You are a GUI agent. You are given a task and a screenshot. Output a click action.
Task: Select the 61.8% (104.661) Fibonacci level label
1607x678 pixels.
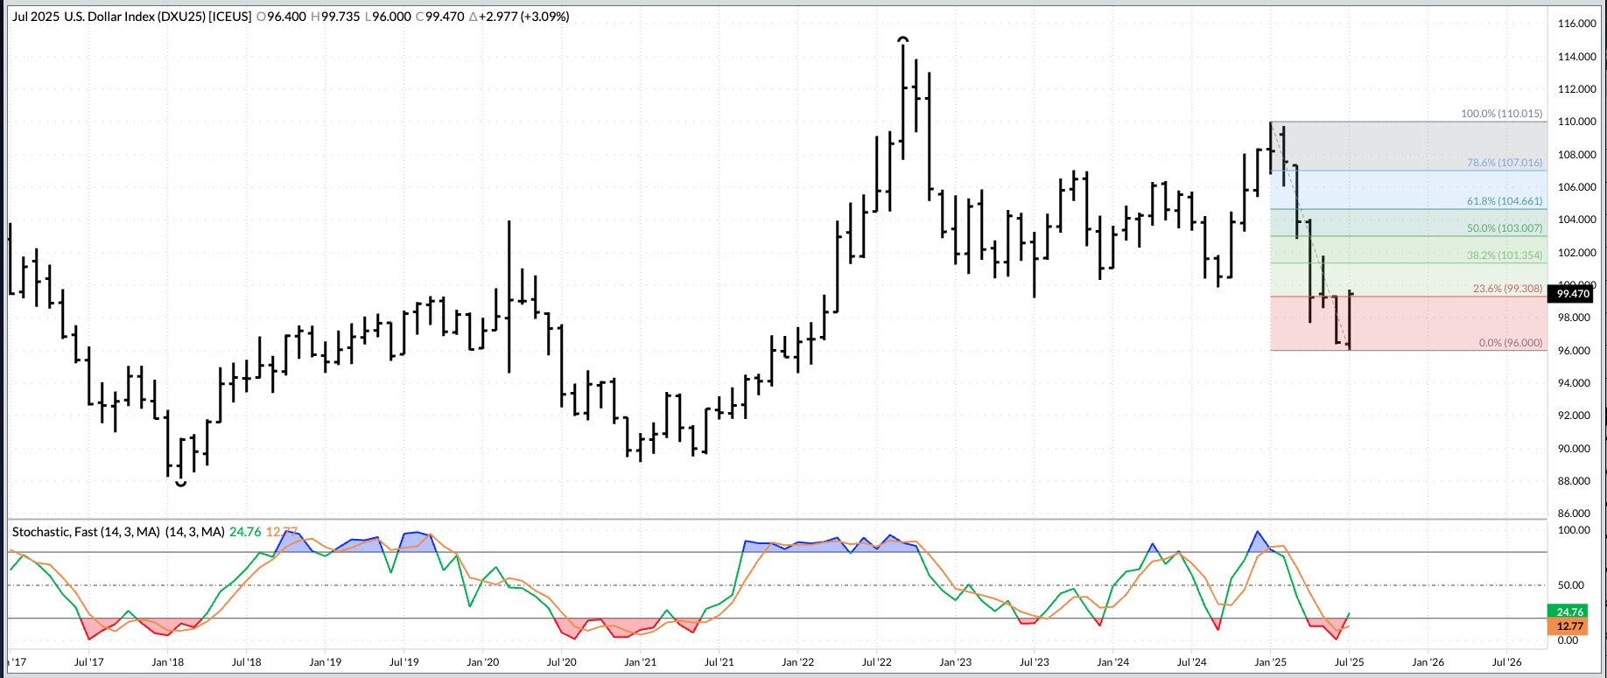point(1504,201)
